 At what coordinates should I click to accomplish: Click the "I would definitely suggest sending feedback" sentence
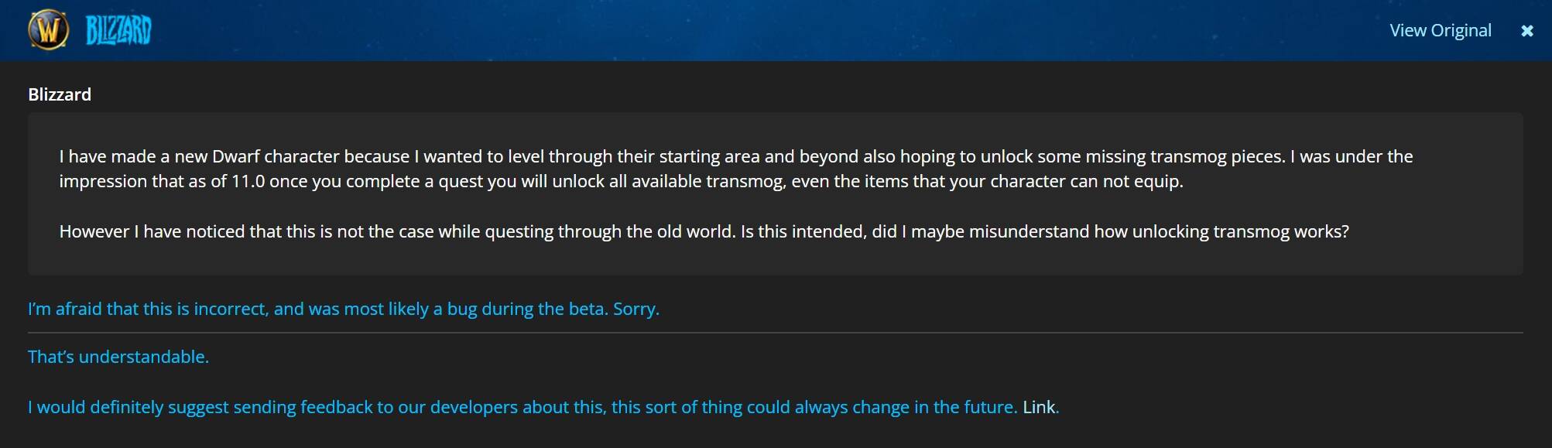point(522,407)
